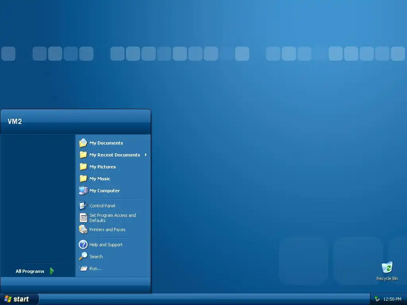Screen dimensions: 407x305
Task: Click the My Computer monitor icon
Action: pos(83,191)
